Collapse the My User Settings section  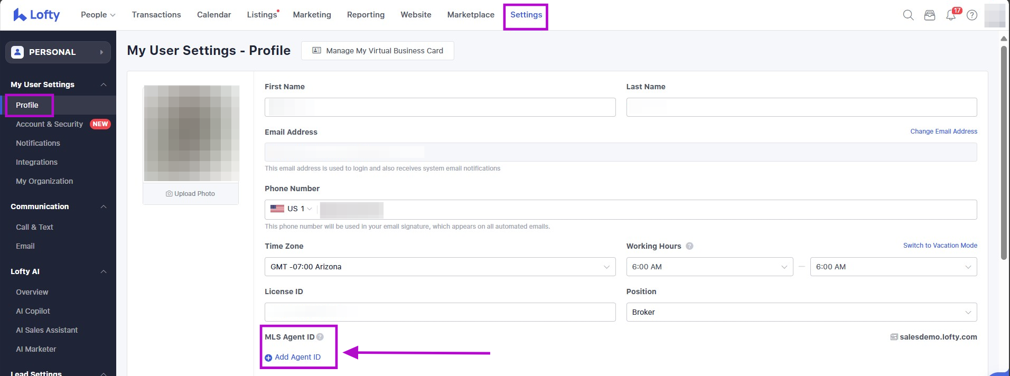[104, 84]
